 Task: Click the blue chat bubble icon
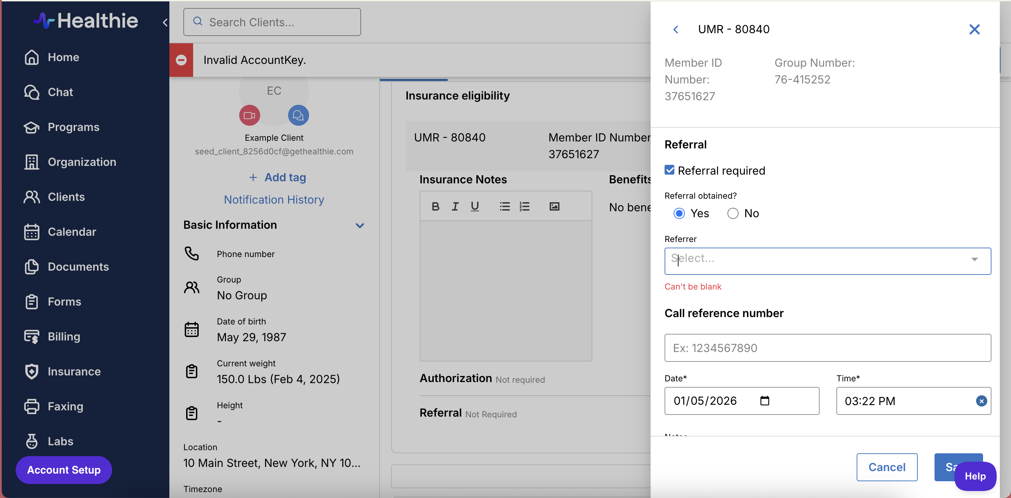pyautogui.click(x=298, y=115)
